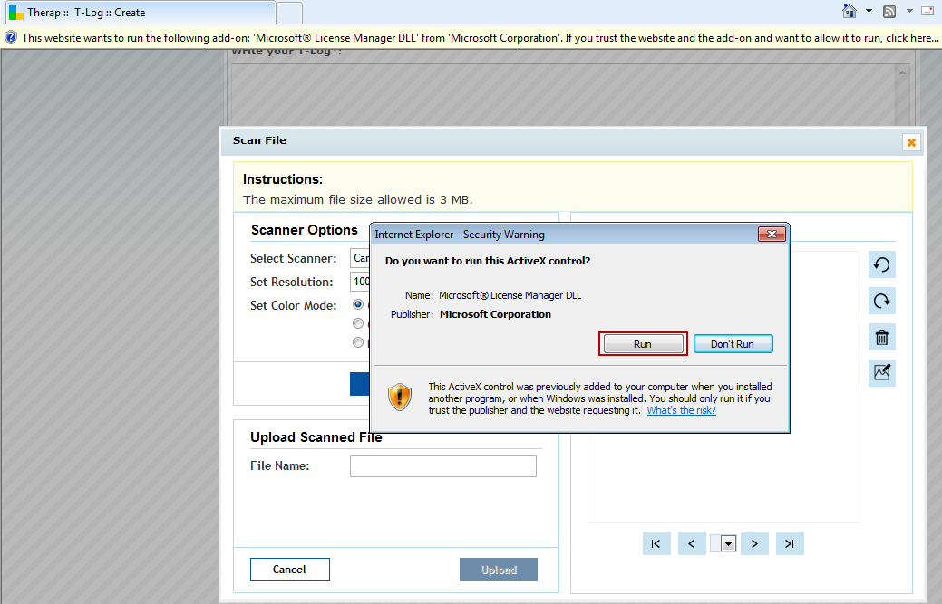This screenshot has height=604, width=942.
Task: Open the "What's the risk?" link
Action: [x=681, y=410]
